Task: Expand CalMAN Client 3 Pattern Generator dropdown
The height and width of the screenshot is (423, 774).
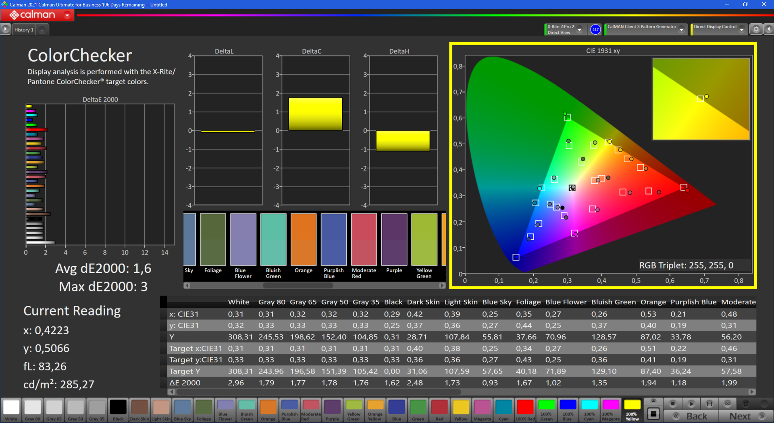Action: click(682, 29)
